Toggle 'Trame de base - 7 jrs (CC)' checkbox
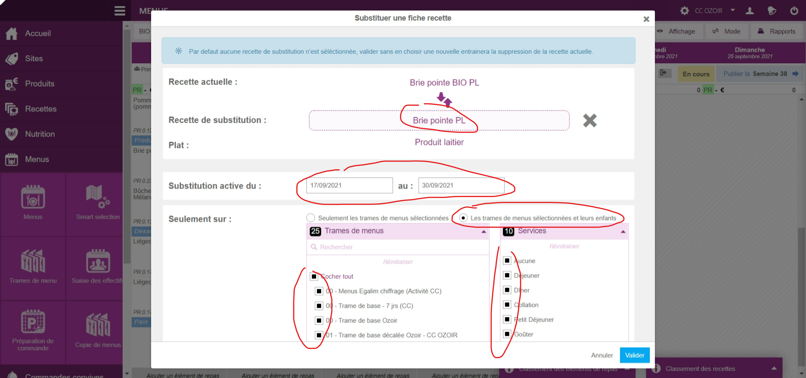This screenshot has height=378, width=806. 319,306
